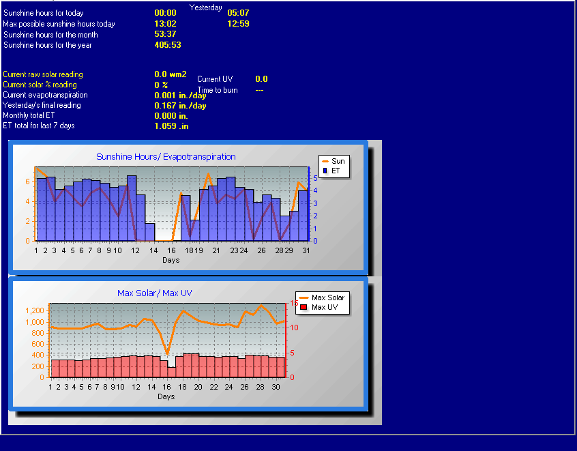This screenshot has height=451, width=577.
Task: Select the Current raw solar reading label
Action: [x=43, y=74]
